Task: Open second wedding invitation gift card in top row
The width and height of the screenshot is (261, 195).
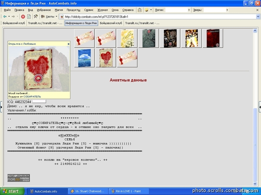Action: tap(106, 38)
